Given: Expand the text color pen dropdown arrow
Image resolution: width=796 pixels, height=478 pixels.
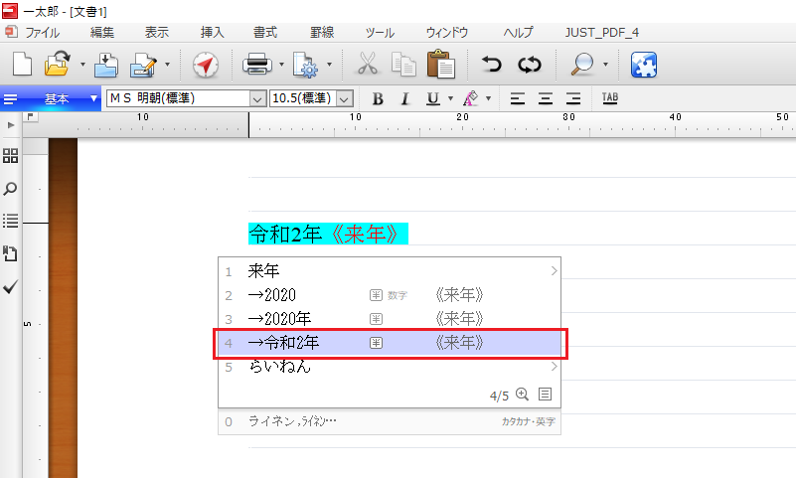Looking at the screenshot, I should point(488,98).
